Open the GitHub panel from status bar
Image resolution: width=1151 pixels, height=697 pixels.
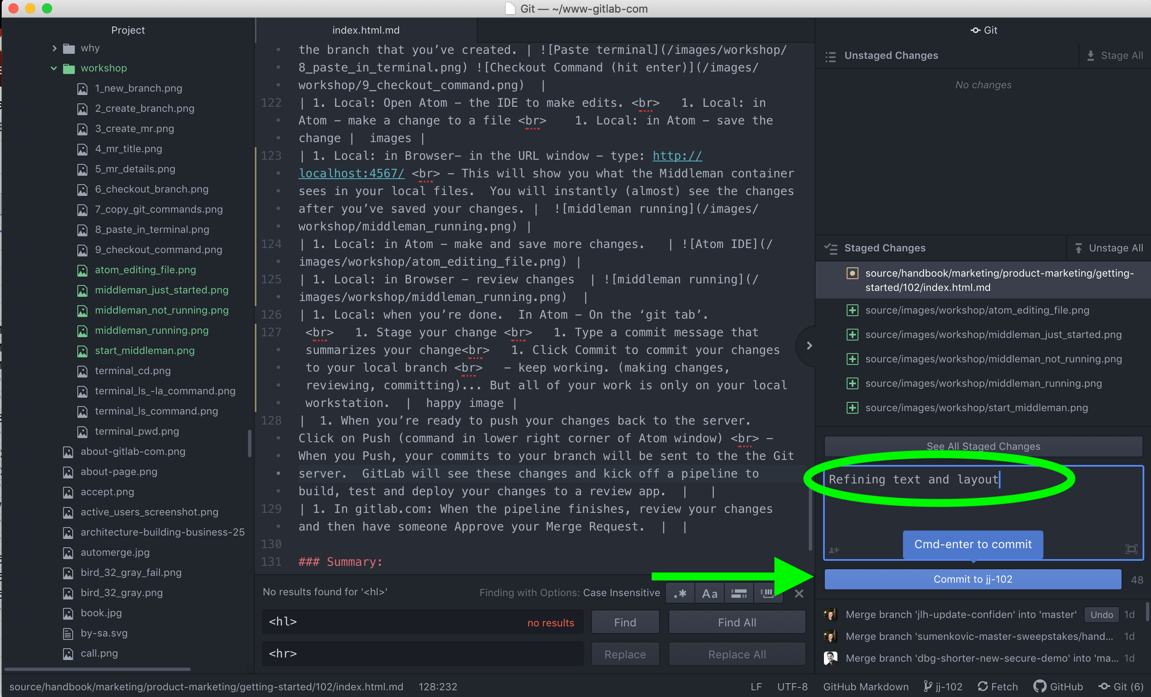point(1058,686)
